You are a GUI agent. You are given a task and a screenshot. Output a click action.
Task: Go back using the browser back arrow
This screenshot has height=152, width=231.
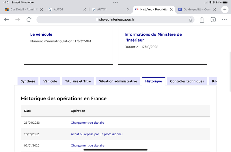(6, 20)
